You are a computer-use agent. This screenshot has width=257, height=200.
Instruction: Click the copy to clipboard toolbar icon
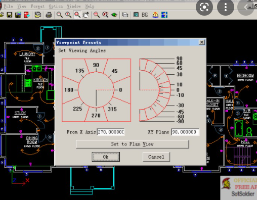pyautogui.click(x=38, y=15)
